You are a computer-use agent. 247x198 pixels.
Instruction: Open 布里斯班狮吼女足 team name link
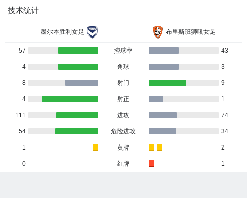[190, 32]
